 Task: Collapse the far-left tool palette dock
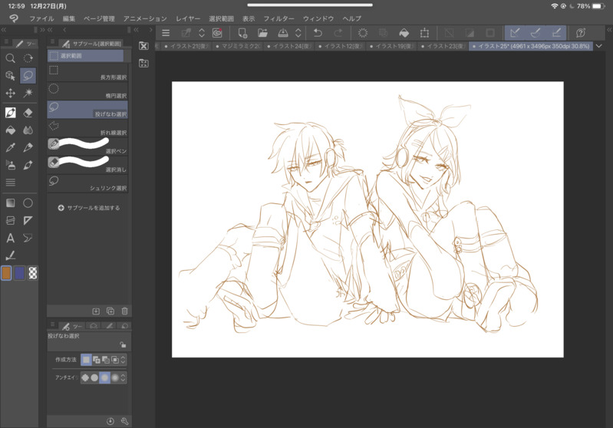tap(4, 30)
